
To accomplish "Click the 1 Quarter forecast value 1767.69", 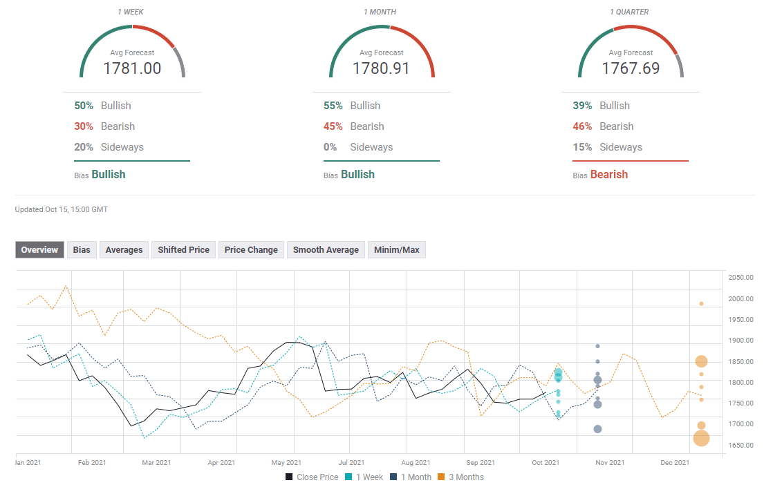I will point(631,68).
